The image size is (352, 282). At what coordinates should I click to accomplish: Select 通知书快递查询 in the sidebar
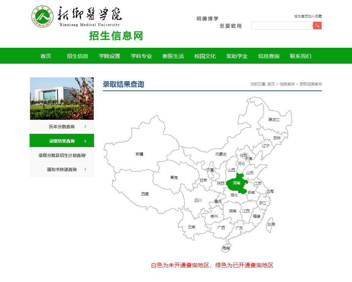[x=62, y=169]
